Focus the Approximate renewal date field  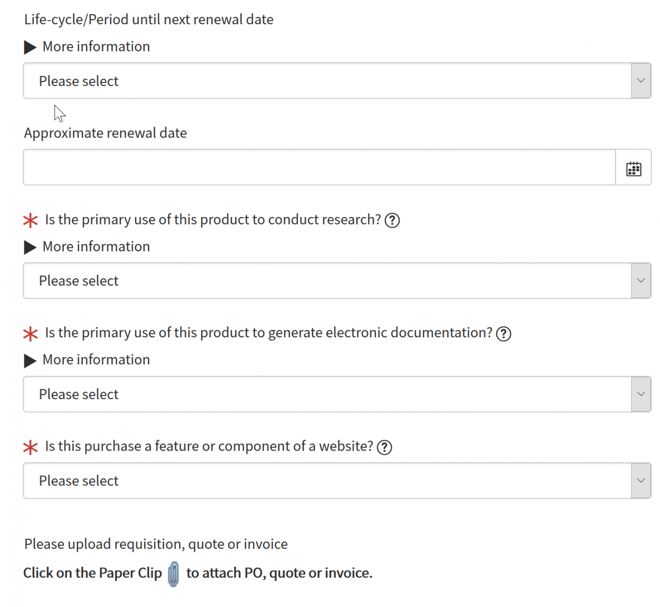pyautogui.click(x=319, y=167)
